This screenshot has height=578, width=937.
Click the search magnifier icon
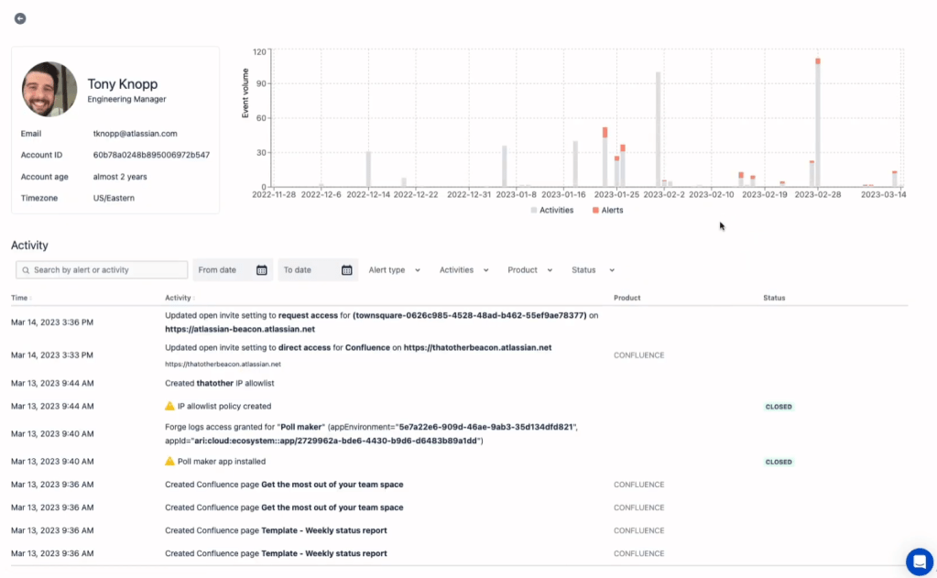pos(26,270)
